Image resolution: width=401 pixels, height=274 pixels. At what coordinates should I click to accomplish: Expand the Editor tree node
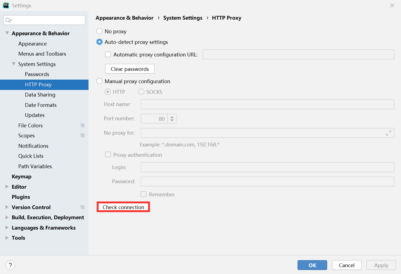[x=7, y=186]
